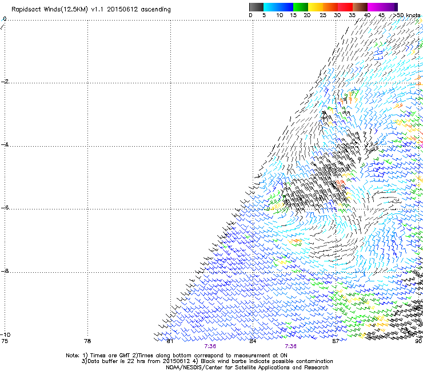This screenshot has height=371, width=423.
Task: Click the longitude label '84'
Action: pyautogui.click(x=253, y=341)
